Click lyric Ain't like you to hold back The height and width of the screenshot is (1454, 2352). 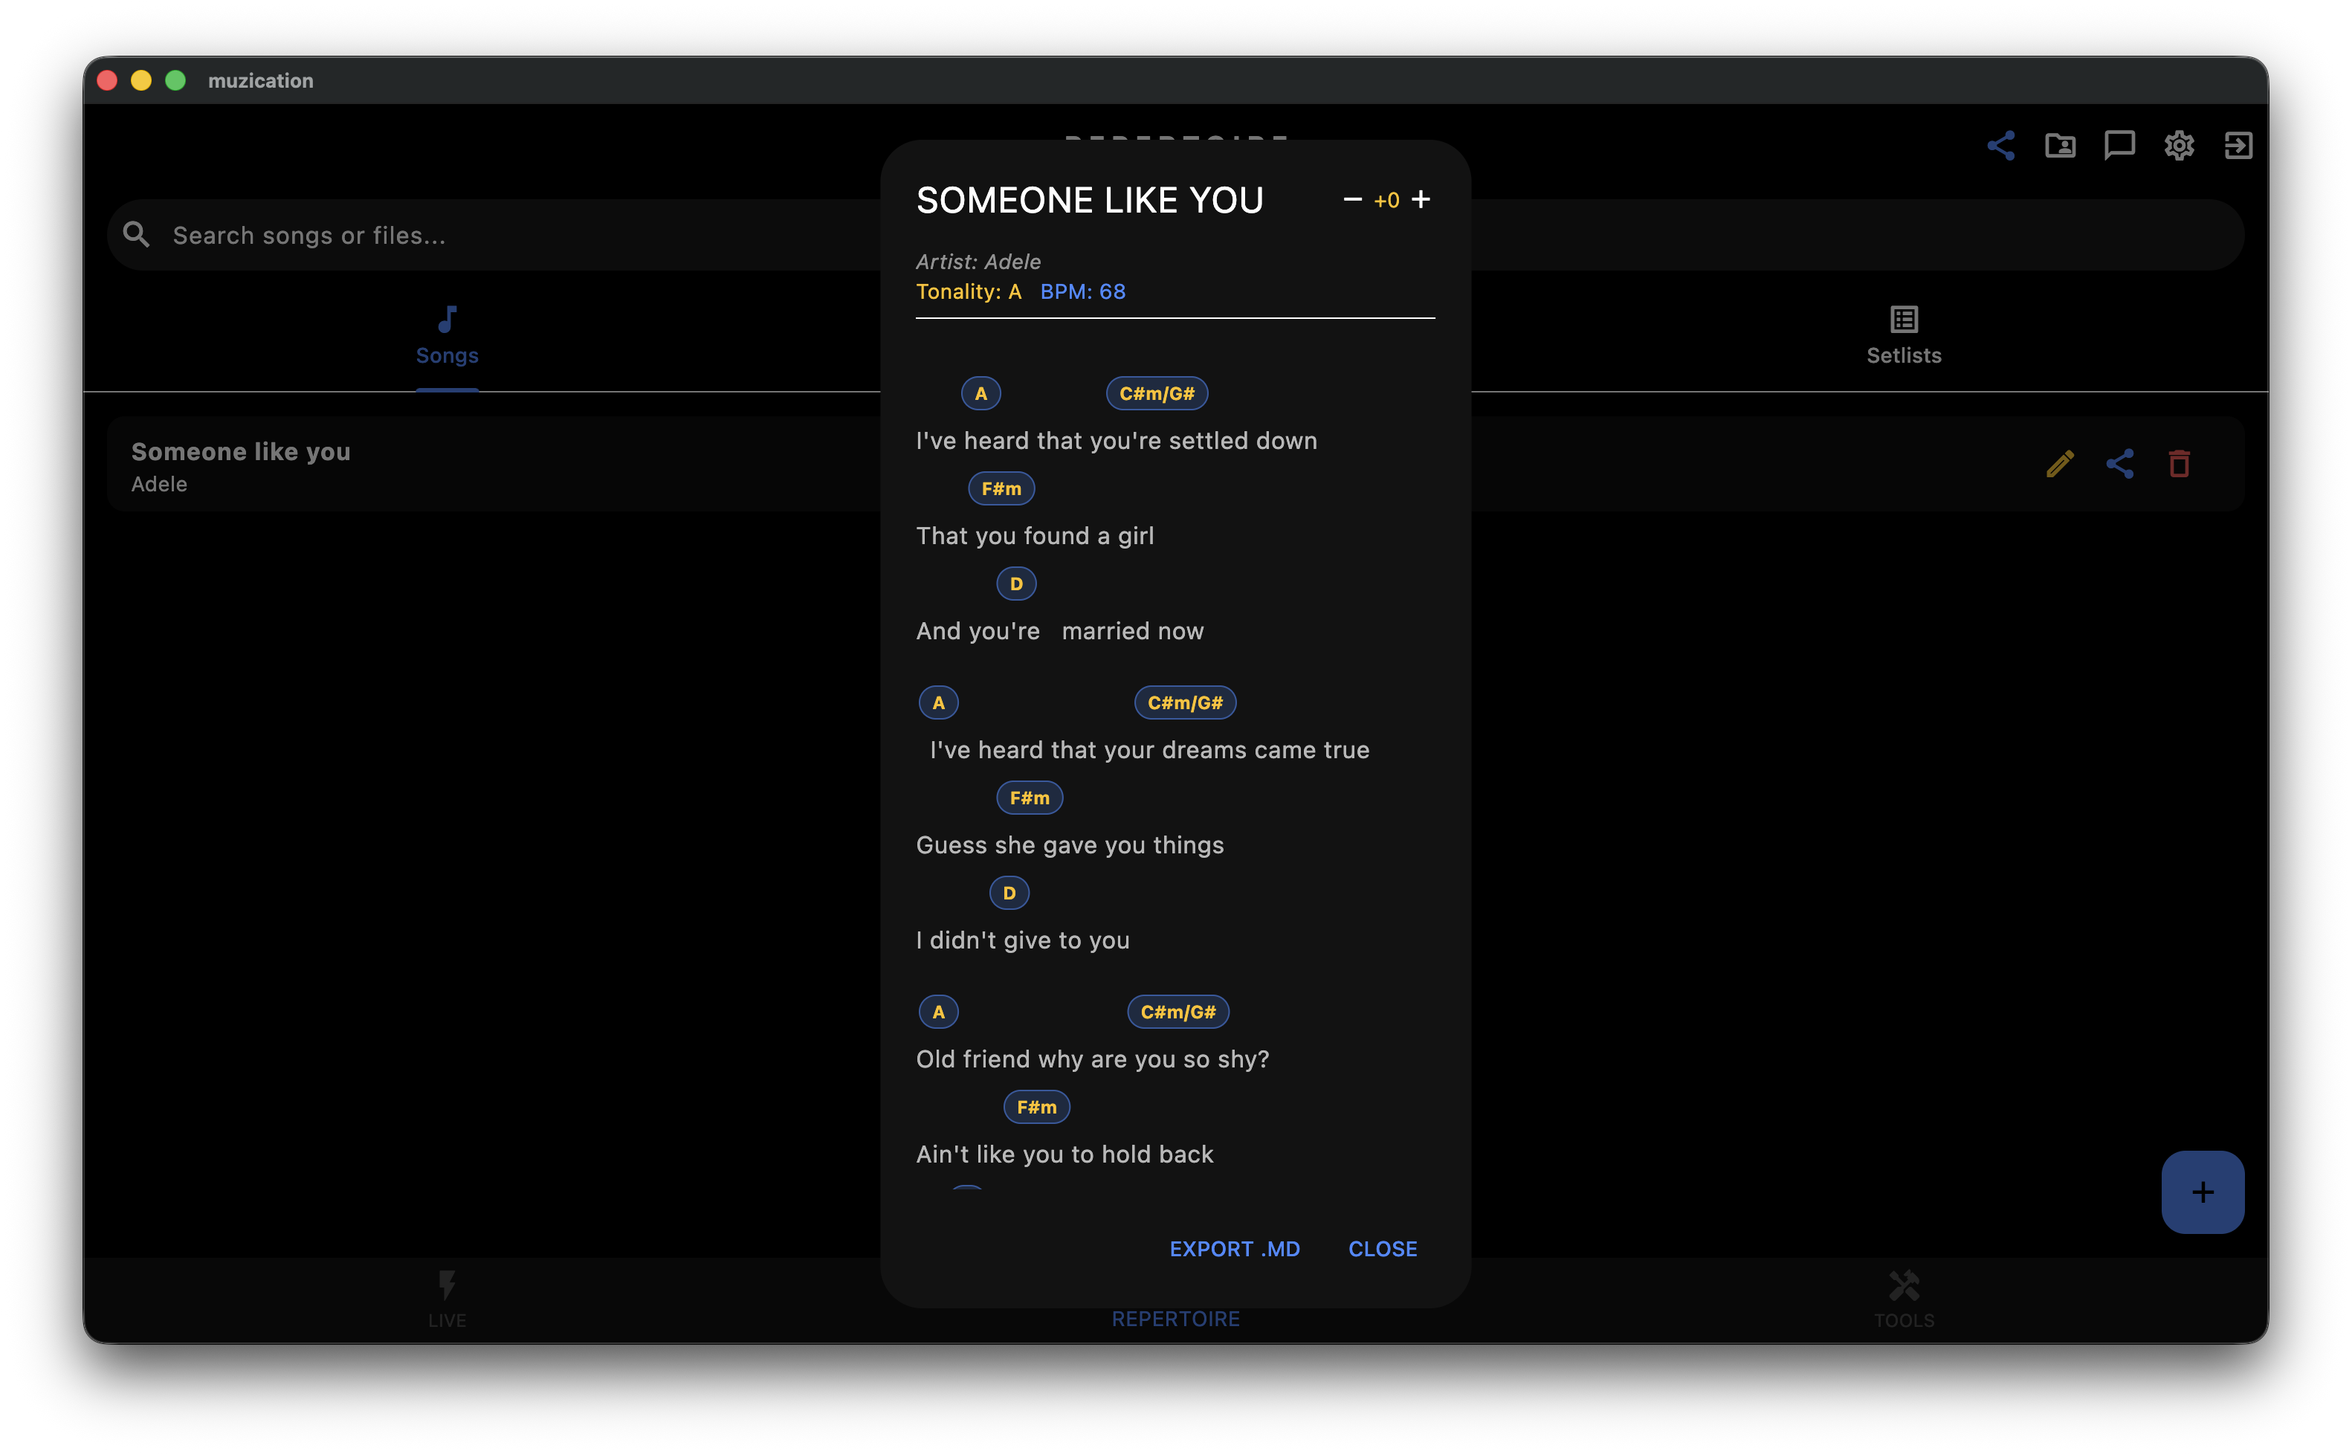1064,1154
